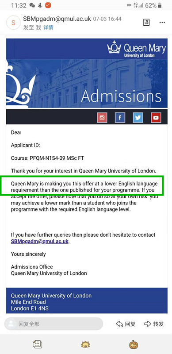Screen dimensions: 172x354
Task: Tap the pumpkin back icon in the bottom bar
Action: (134, 345)
